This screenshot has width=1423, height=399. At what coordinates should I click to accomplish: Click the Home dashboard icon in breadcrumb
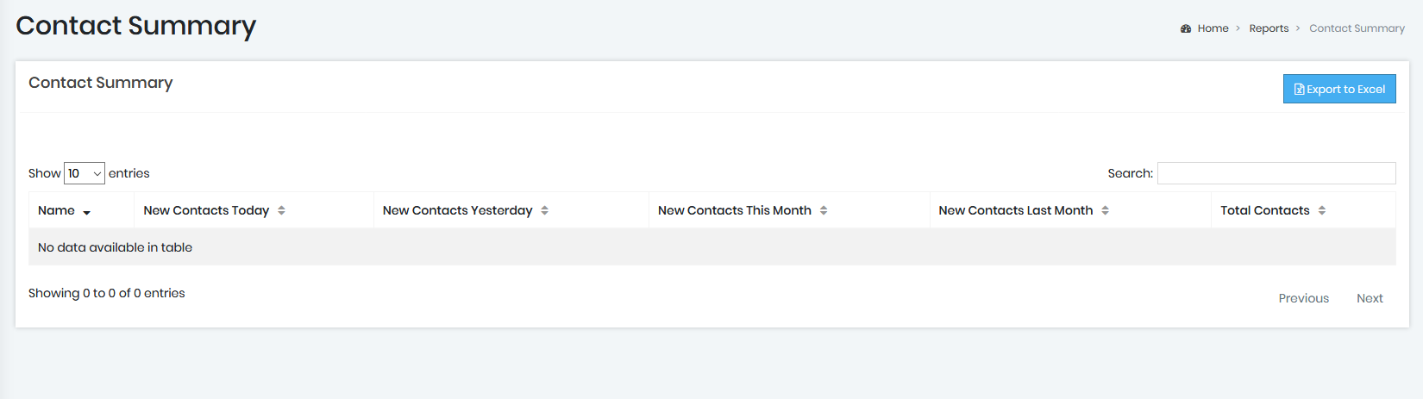(x=1186, y=28)
